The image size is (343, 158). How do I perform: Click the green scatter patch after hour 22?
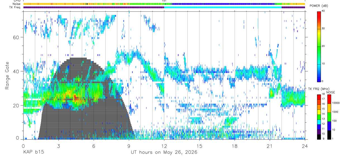293,98
